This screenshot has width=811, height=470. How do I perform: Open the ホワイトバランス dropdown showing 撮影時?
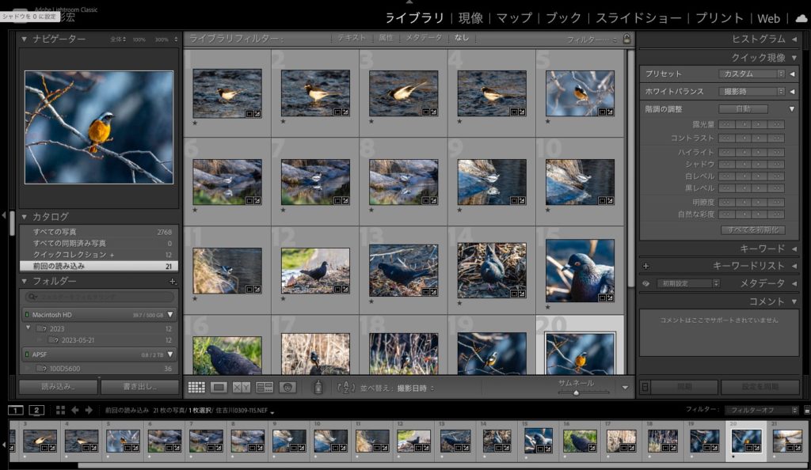(x=752, y=91)
